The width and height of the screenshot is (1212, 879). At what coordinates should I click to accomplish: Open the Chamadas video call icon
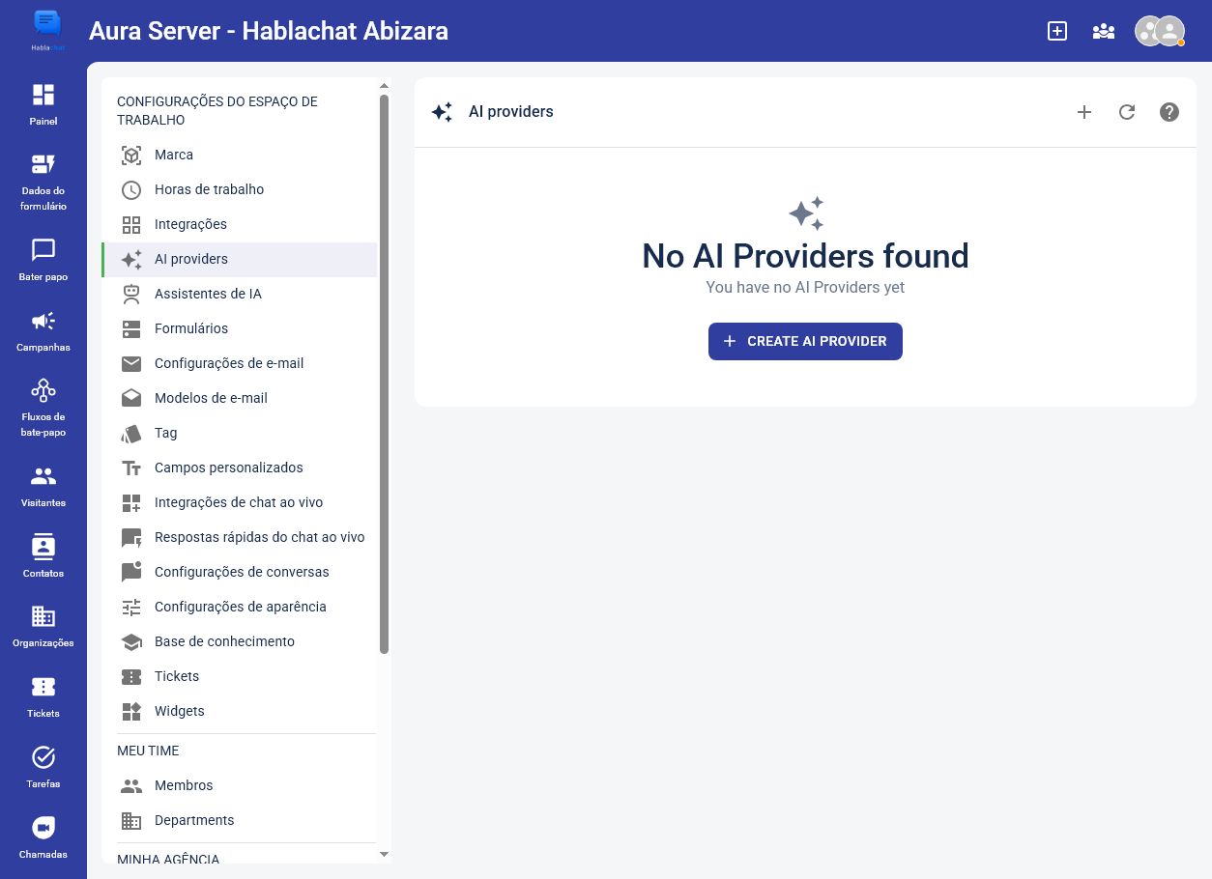coord(43,828)
